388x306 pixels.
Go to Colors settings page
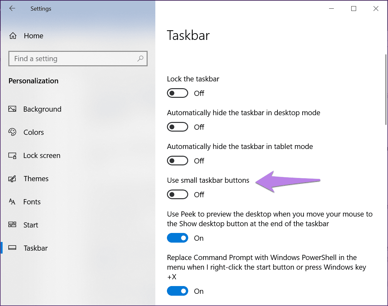[x=34, y=132]
